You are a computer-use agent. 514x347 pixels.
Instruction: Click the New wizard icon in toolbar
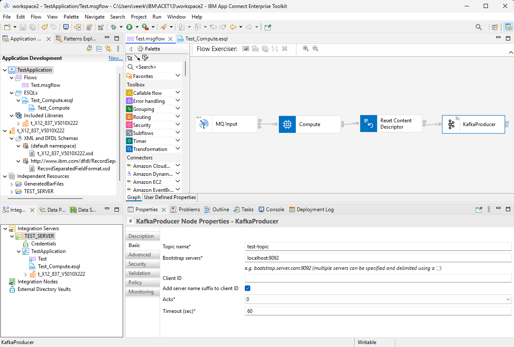7,27
